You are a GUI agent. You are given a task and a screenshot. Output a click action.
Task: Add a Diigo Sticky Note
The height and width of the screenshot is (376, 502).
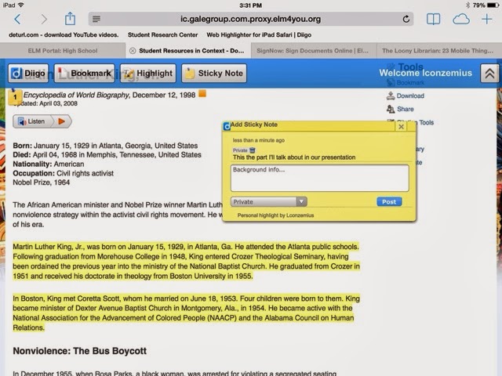[214, 73]
